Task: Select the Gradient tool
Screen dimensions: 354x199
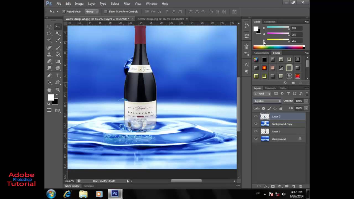Action: [x=58, y=61]
